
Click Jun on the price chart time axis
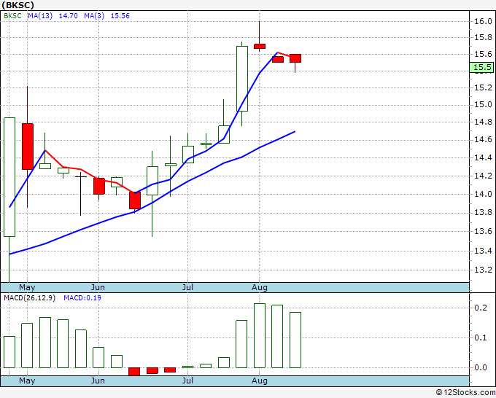(x=98, y=288)
